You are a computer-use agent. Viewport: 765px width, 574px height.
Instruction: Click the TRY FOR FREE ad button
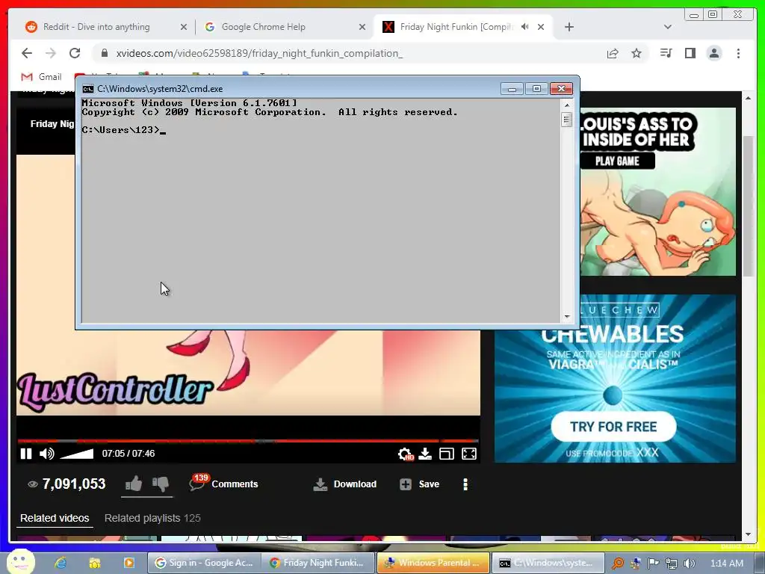(x=613, y=427)
